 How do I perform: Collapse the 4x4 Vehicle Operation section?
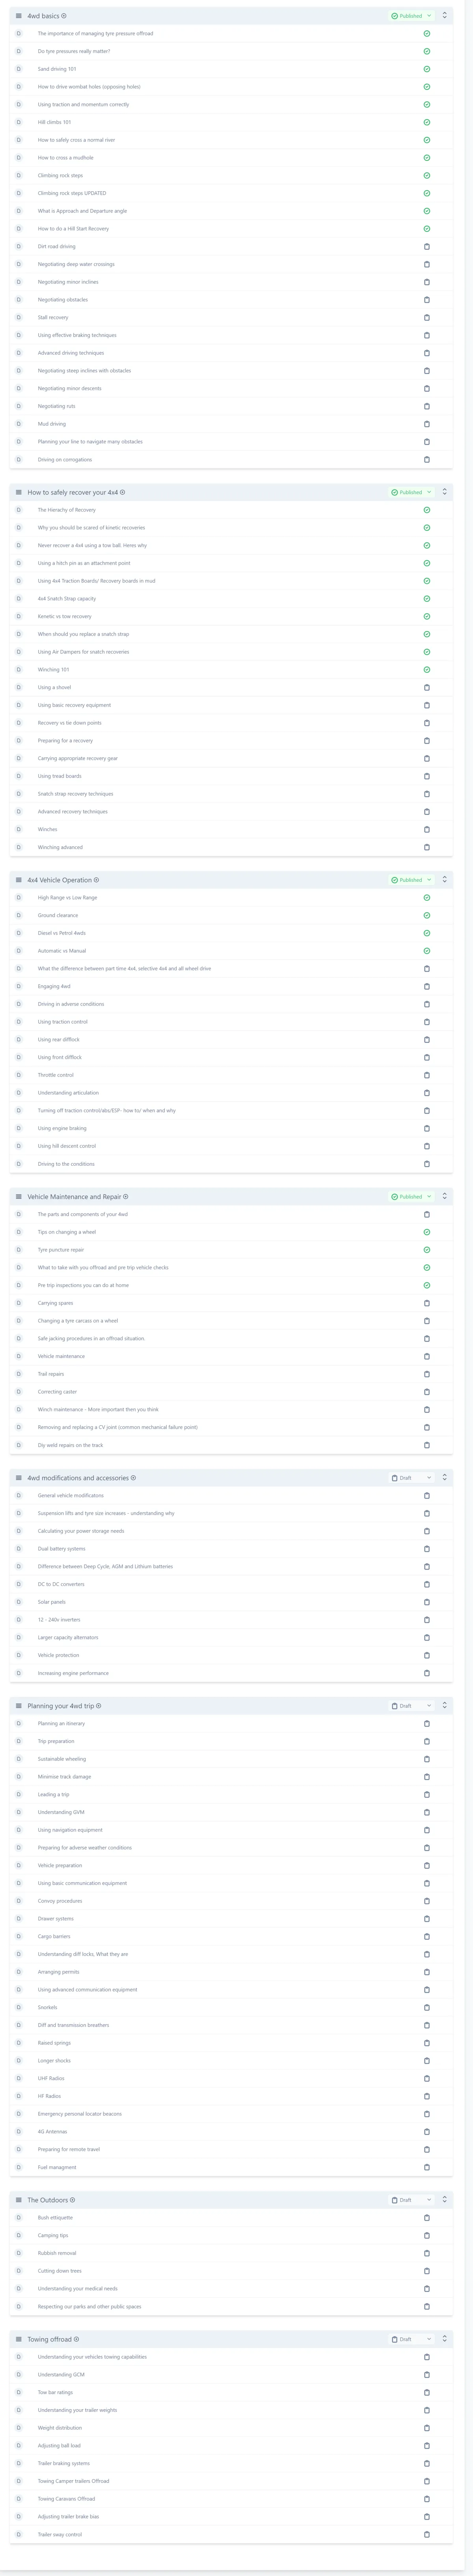445,880
